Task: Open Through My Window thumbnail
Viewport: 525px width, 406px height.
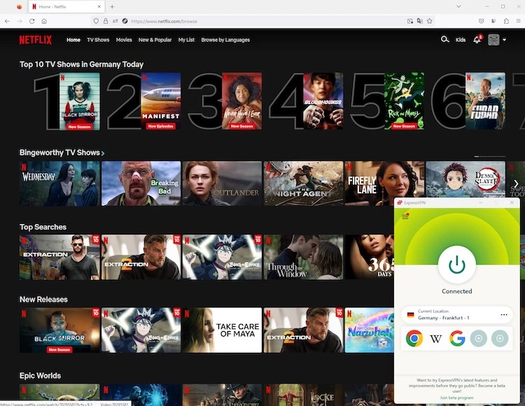Action: (303, 257)
